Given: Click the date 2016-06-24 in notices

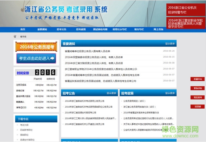Looking at the screenshot, I should pyautogui.click(x=169, y=51).
